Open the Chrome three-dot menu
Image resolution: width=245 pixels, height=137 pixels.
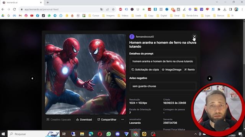click(242, 9)
